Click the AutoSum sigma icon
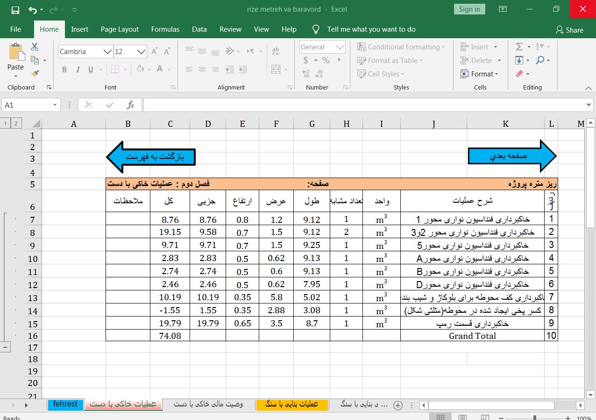 click(x=519, y=47)
